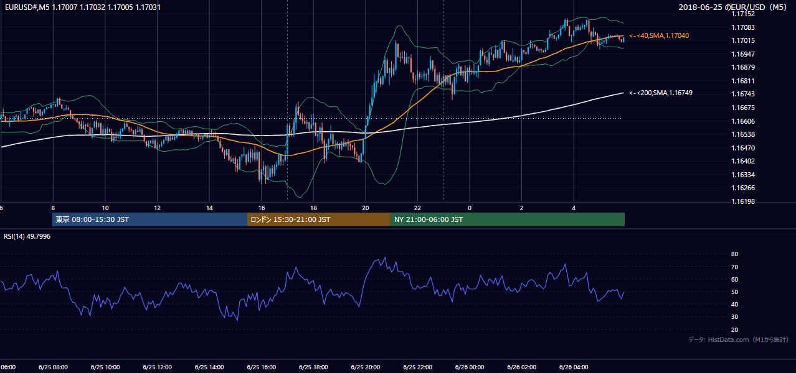The height and width of the screenshot is (373, 796).
Task: Click price level 1.16334 on the axis
Action: (743, 175)
